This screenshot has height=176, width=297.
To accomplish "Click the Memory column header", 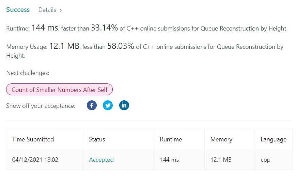I will (x=221, y=139).
